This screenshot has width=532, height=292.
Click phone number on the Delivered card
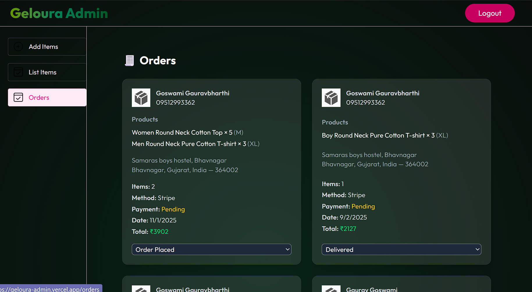pos(365,102)
